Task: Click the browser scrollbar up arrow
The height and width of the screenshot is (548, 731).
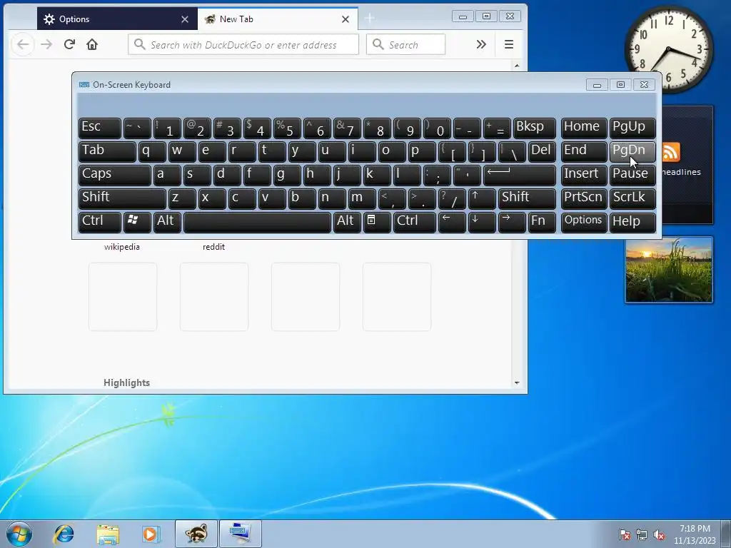Action: (x=517, y=66)
